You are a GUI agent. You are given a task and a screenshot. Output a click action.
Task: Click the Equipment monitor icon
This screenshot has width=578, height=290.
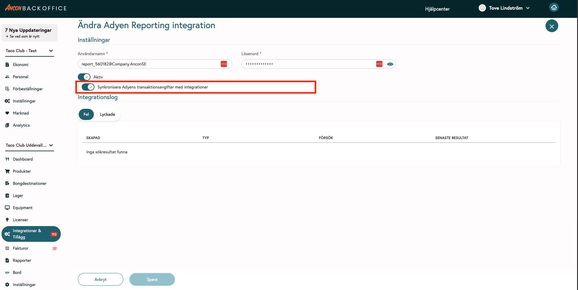point(7,208)
